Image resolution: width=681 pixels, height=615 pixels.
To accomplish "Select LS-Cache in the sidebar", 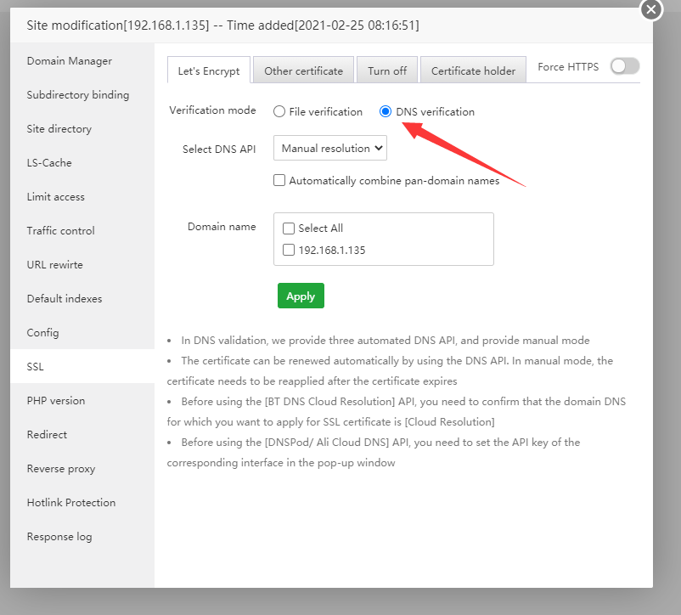I will (x=82, y=163).
